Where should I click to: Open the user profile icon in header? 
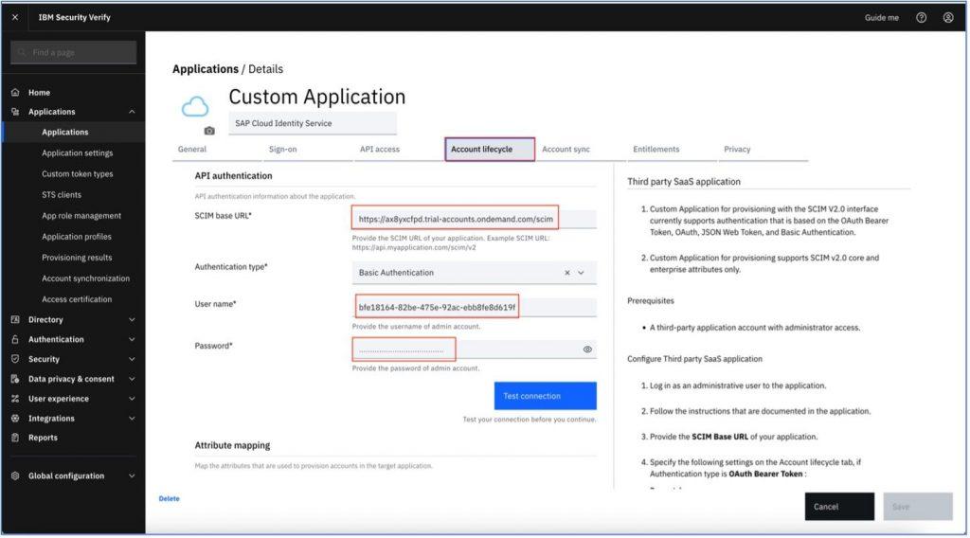947,17
